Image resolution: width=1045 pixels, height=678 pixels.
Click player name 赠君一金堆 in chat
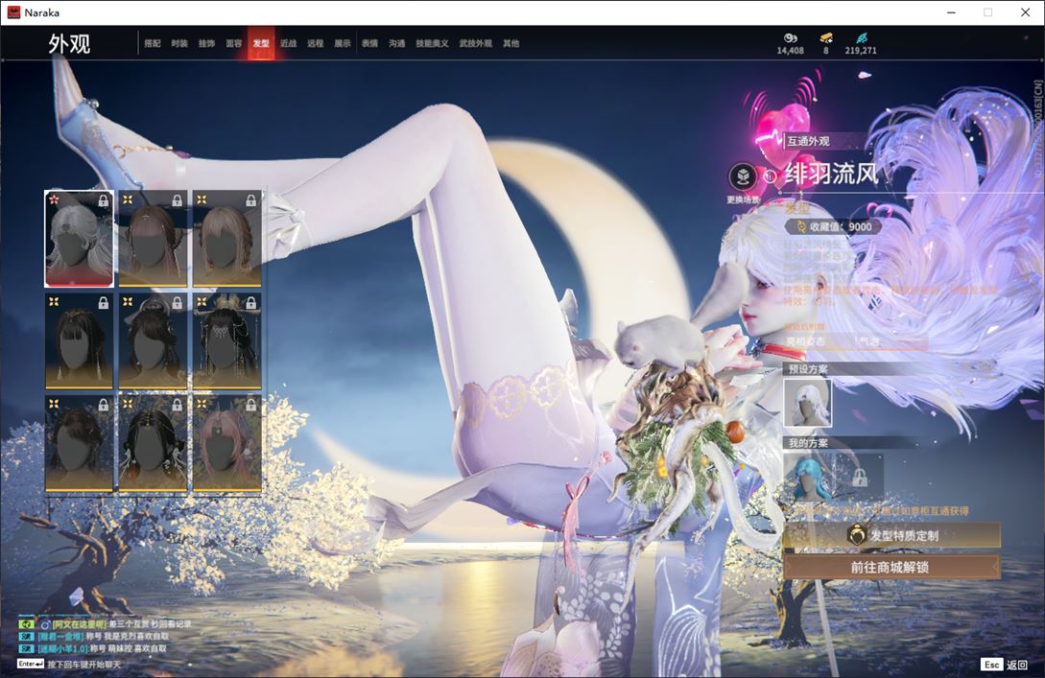(60, 636)
